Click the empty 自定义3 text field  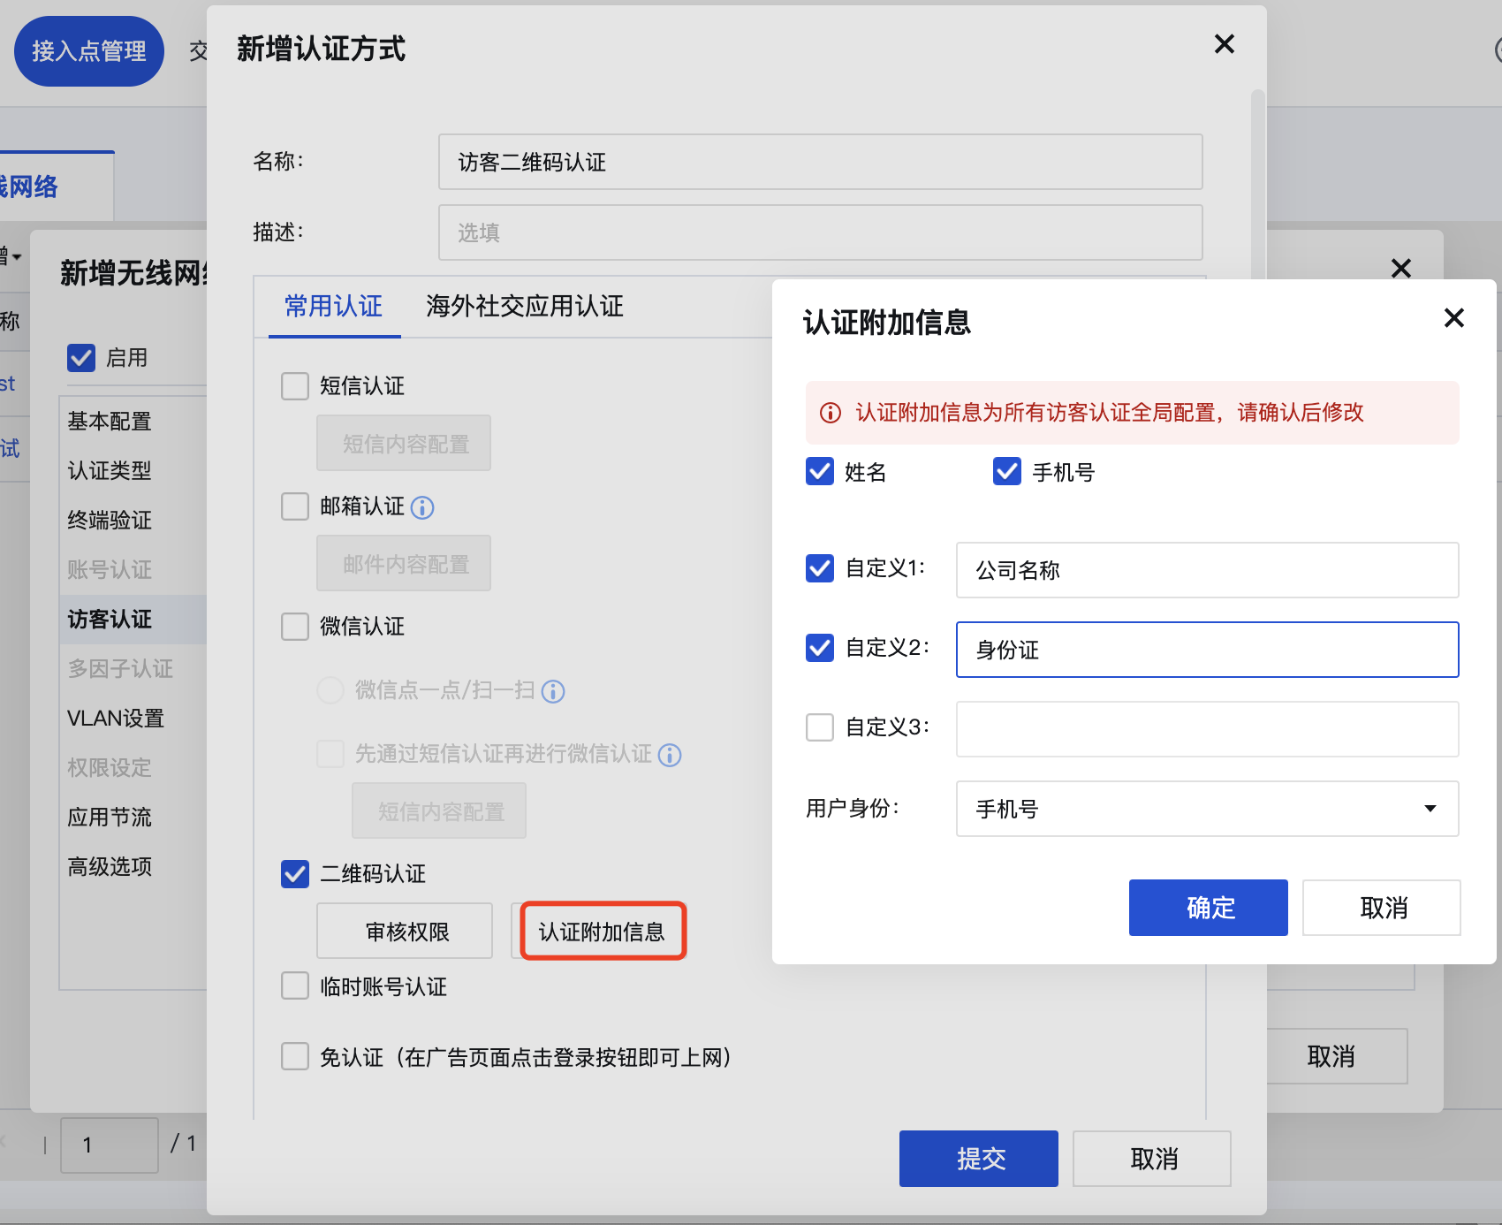pyautogui.click(x=1207, y=729)
